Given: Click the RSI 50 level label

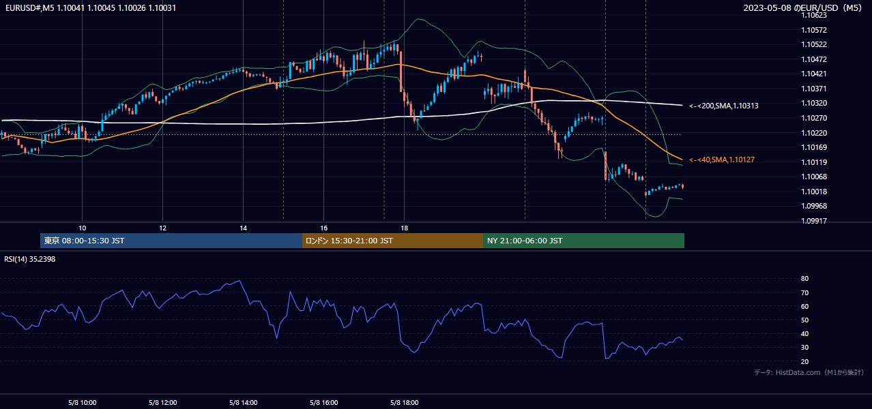Looking at the screenshot, I should pos(804,320).
